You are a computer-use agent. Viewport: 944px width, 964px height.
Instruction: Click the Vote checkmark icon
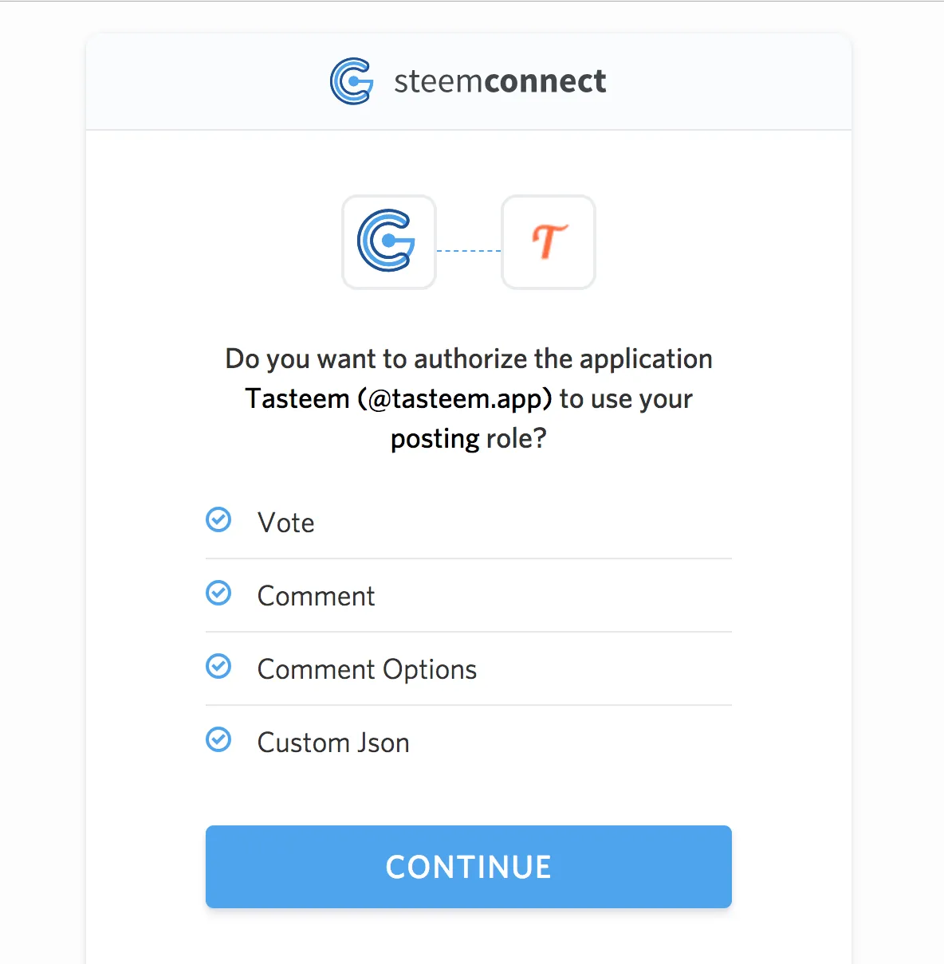tap(218, 520)
